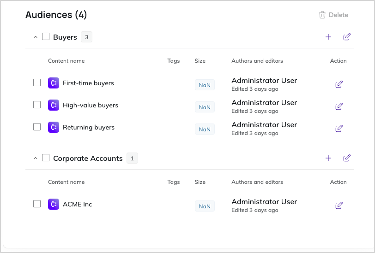Image resolution: width=375 pixels, height=253 pixels.
Task: Select the Corporate Accounts group checkbox
Action: pyautogui.click(x=46, y=158)
